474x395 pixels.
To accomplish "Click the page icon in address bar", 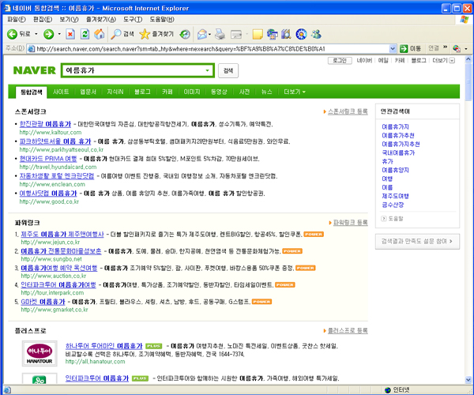I will [x=31, y=48].
